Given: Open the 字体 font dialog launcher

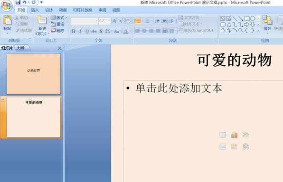Looking at the screenshot, I should click(x=130, y=40).
